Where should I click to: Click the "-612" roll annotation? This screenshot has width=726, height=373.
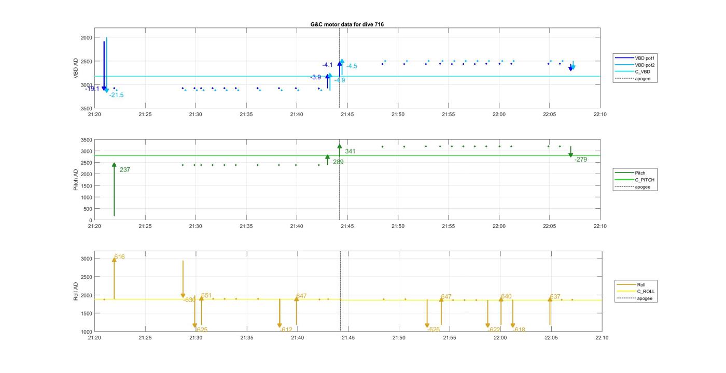[286, 330]
